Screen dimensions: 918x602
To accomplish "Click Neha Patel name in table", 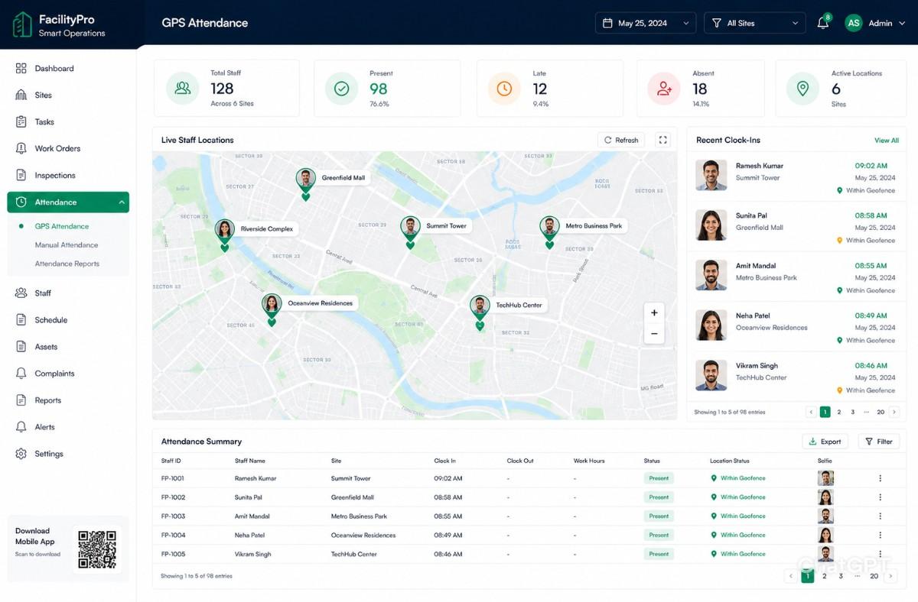I will [x=251, y=535].
